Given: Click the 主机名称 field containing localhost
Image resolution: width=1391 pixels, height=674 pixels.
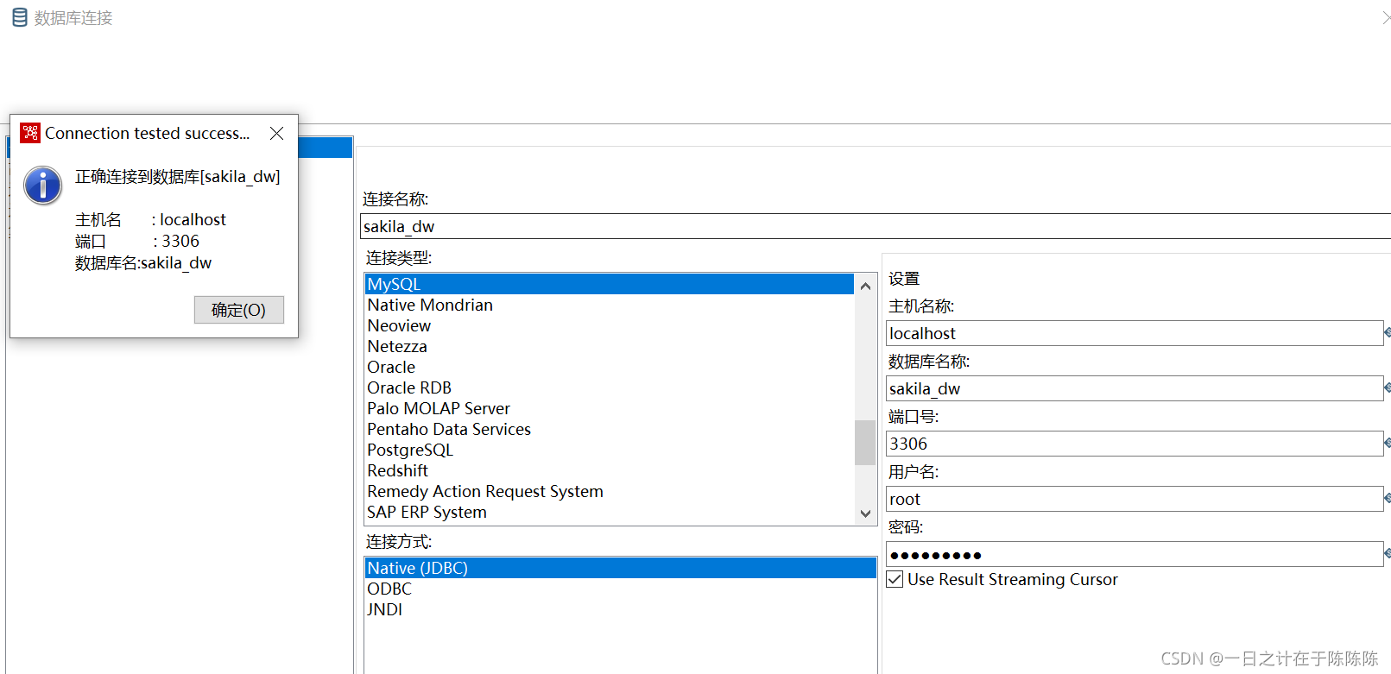Looking at the screenshot, I should coord(1135,333).
